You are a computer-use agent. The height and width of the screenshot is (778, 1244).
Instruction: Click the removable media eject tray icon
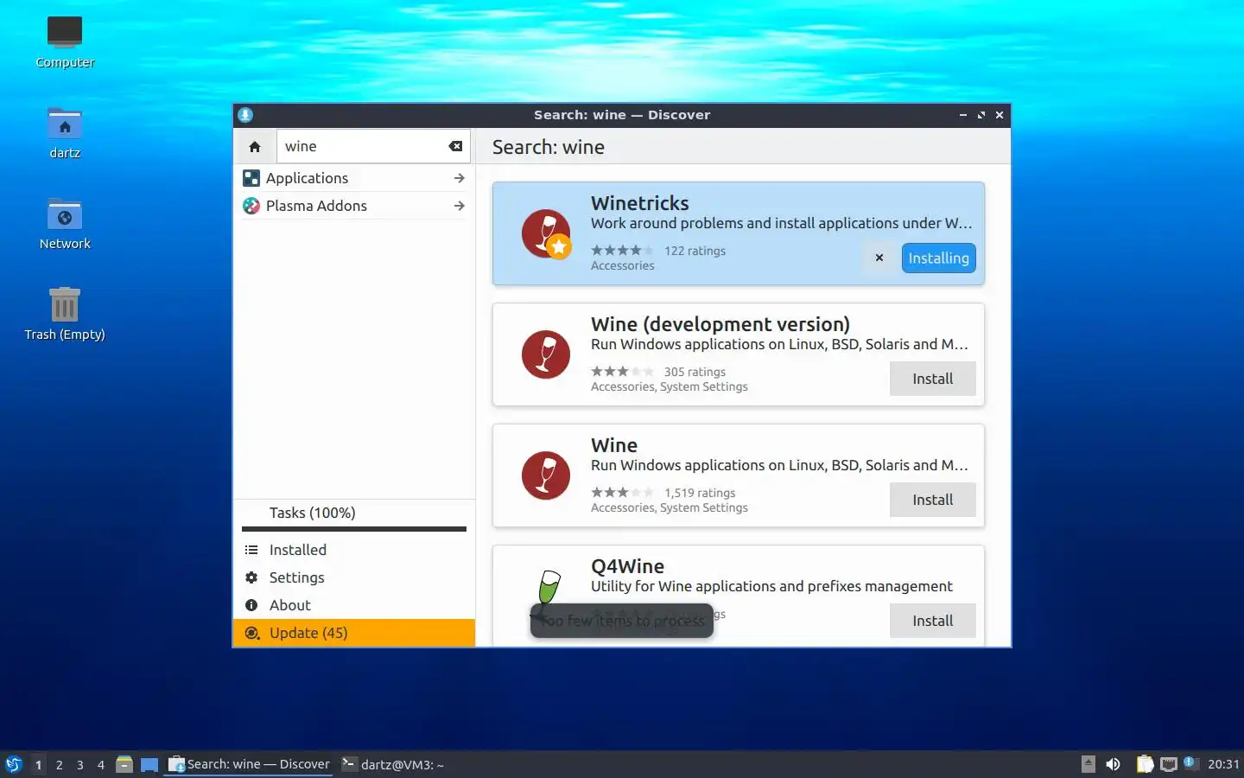pos(1088,764)
